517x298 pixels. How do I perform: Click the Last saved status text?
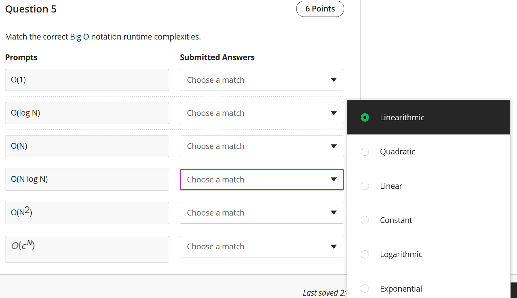[324, 293]
